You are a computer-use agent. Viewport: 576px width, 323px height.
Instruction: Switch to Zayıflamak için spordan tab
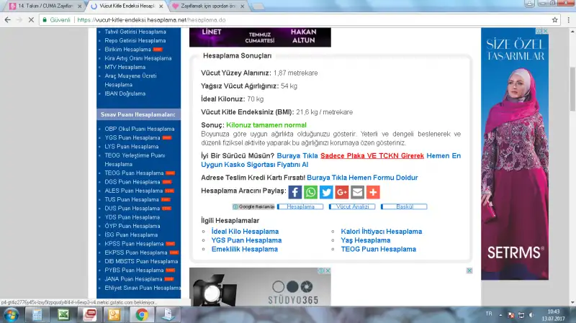coord(207,6)
